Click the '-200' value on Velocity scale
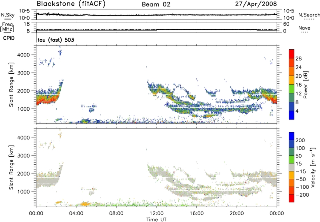 click(302, 195)
